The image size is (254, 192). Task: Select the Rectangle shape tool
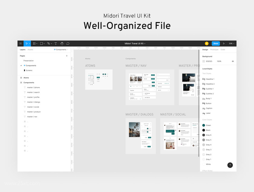pos(41,44)
